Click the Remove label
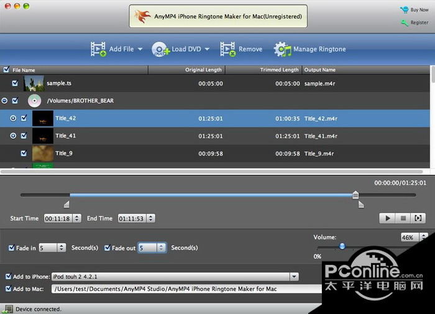Screen dimensions: 435x314 (250, 49)
